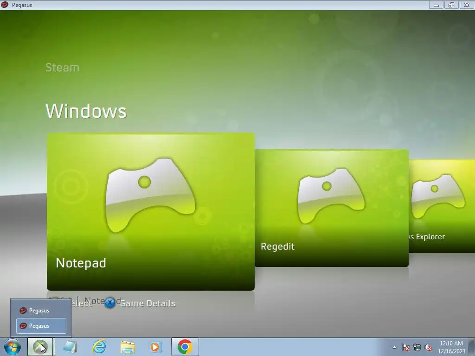
Task: Switch to Google Chrome in taskbar
Action: pos(185,347)
